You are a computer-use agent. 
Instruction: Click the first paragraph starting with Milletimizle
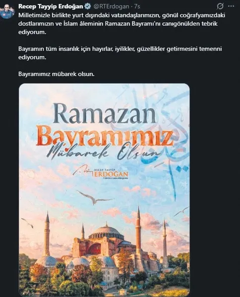(121, 24)
